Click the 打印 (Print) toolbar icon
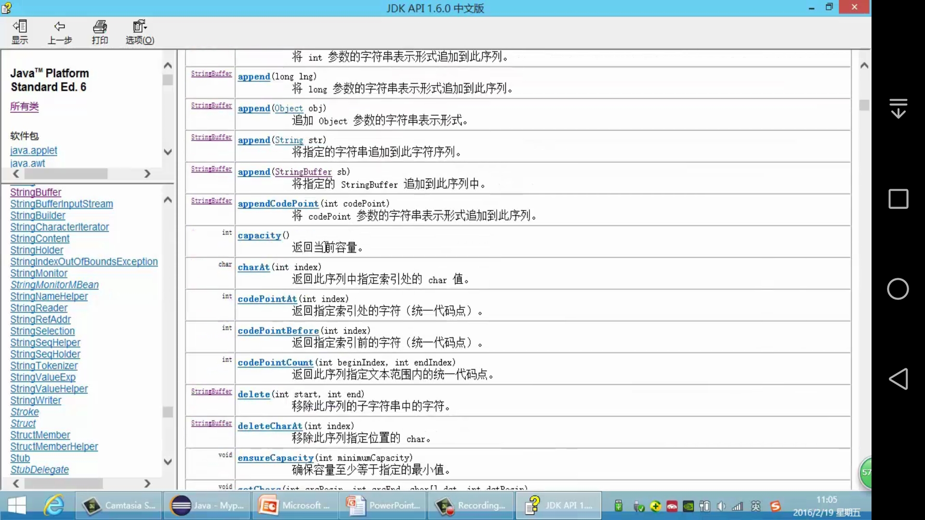The image size is (925, 520). click(x=100, y=32)
